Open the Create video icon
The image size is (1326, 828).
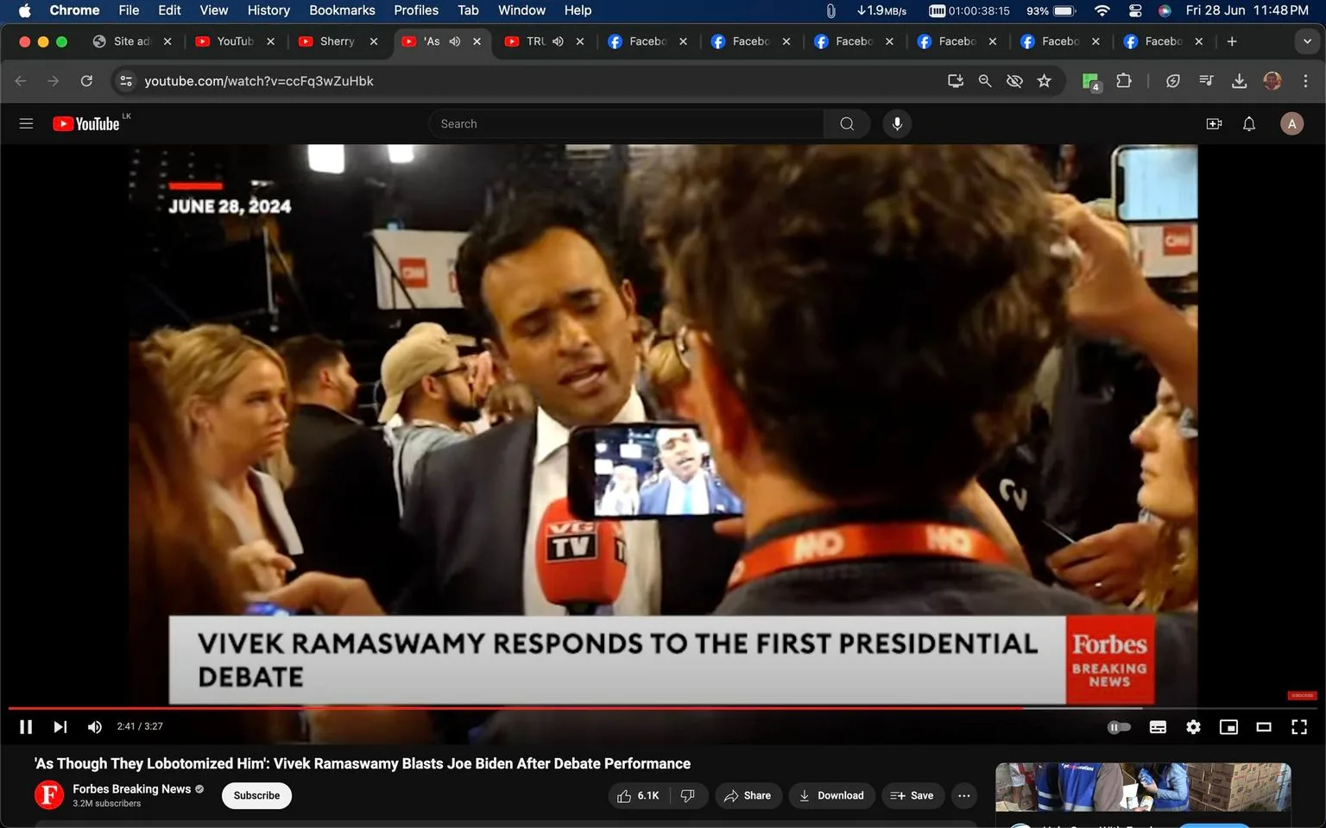tap(1214, 123)
